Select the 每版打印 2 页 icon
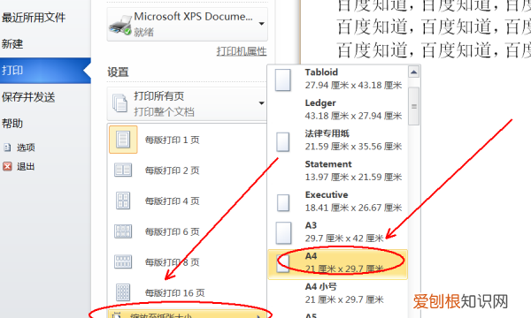 (x=123, y=170)
